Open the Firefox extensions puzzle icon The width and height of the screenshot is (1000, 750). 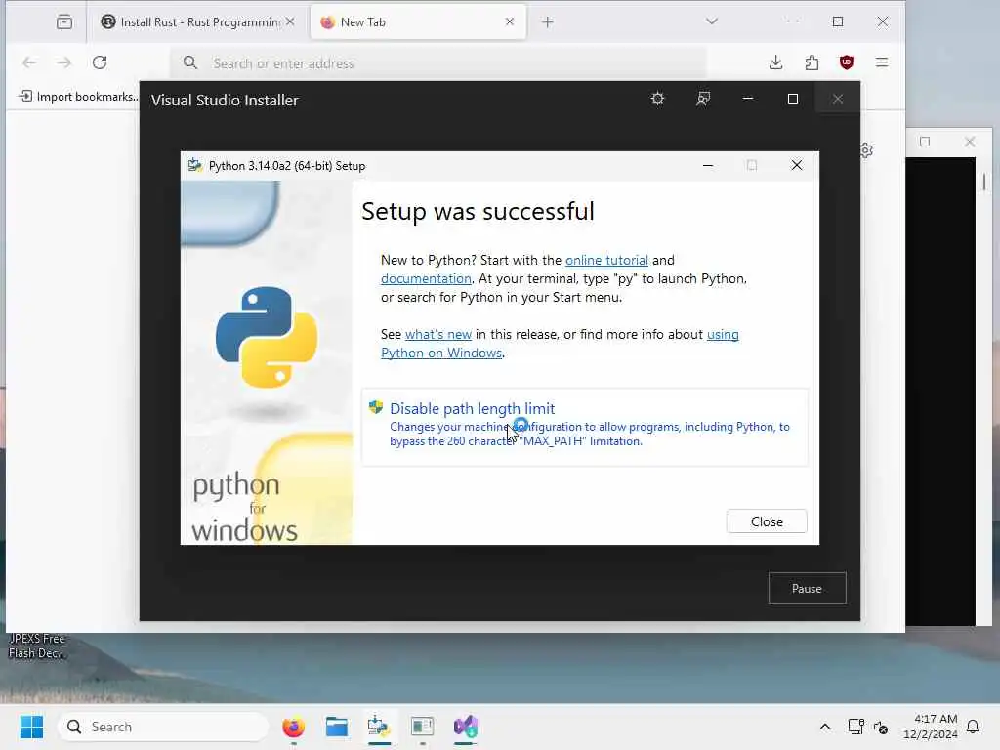coord(812,62)
